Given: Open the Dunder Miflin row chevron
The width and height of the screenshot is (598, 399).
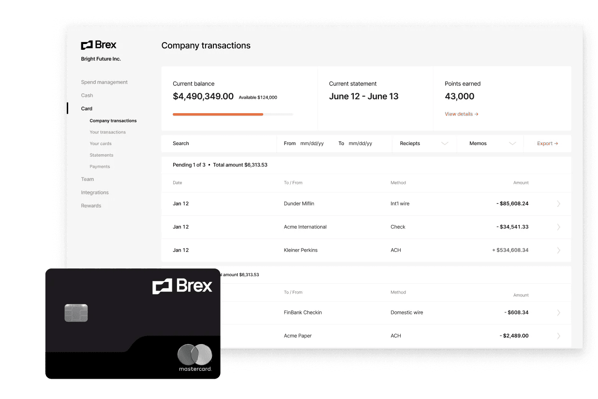Looking at the screenshot, I should pos(559,204).
